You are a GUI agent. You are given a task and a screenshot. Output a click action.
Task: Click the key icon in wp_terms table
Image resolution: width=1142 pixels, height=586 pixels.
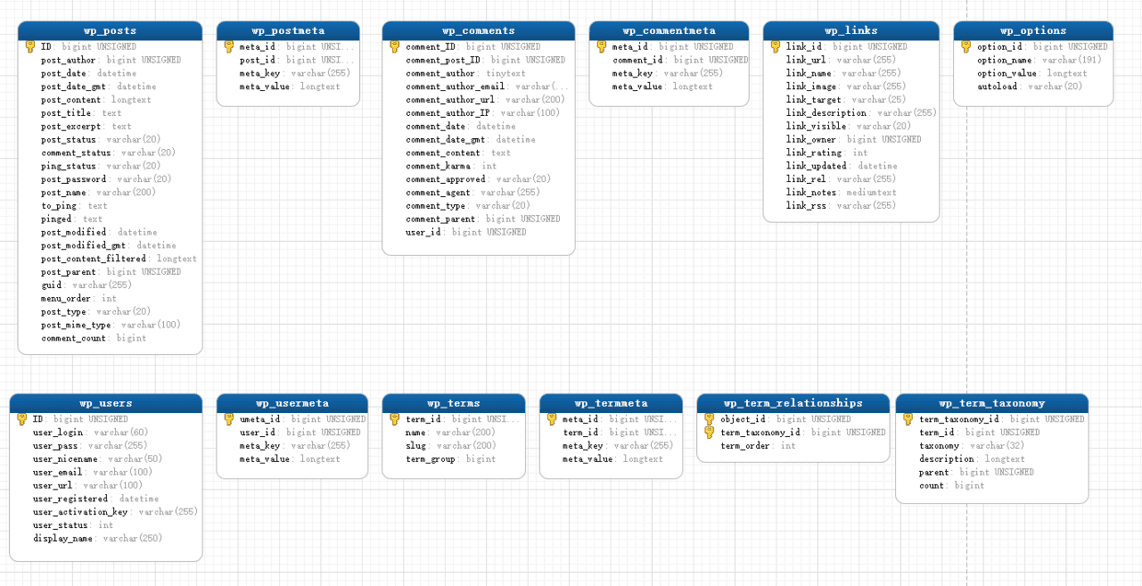click(394, 419)
